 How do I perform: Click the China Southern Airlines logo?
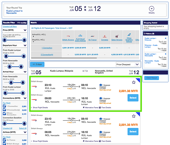[x=129, y=35]
